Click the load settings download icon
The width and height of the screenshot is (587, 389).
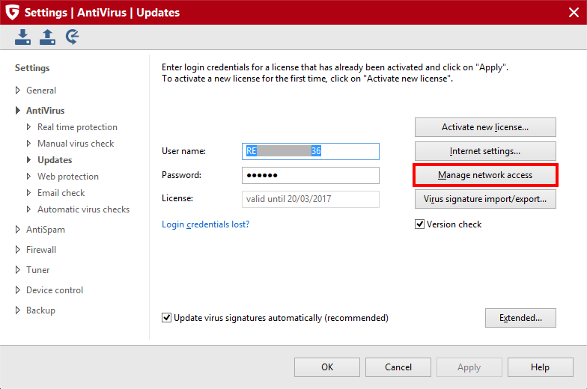tap(22, 37)
